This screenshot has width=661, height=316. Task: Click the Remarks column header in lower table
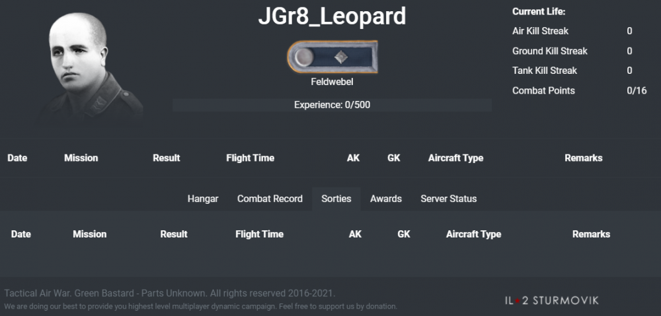(x=591, y=234)
